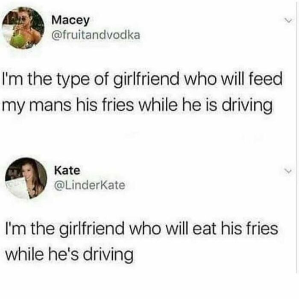
Task: Click the display name Kate
Action: (67, 170)
